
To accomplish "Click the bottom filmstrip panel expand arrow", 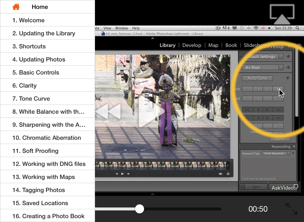I will click(x=153, y=194).
